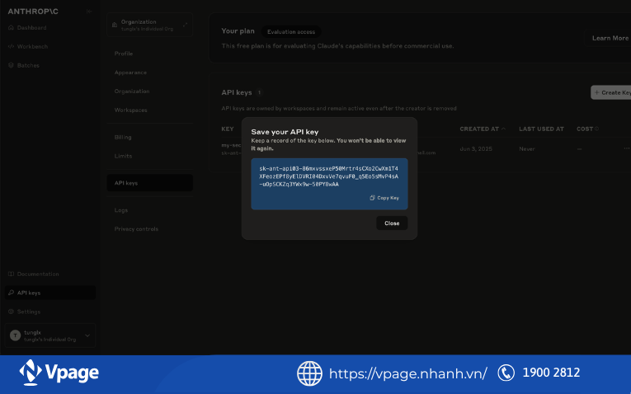
Task: Click the Dashboard home icon
Action: pyautogui.click(x=11, y=27)
